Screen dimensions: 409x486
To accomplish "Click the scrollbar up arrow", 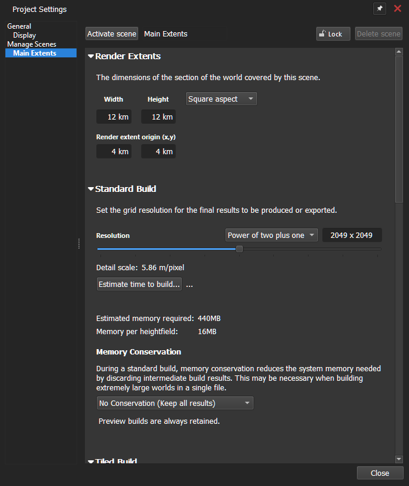I will point(399,53).
